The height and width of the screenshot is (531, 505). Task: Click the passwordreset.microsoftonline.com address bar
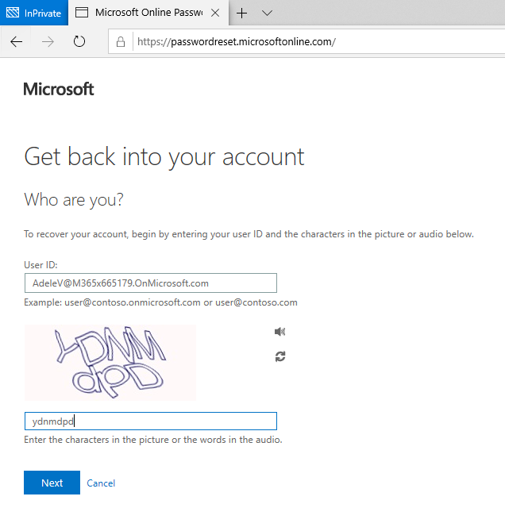(306, 41)
